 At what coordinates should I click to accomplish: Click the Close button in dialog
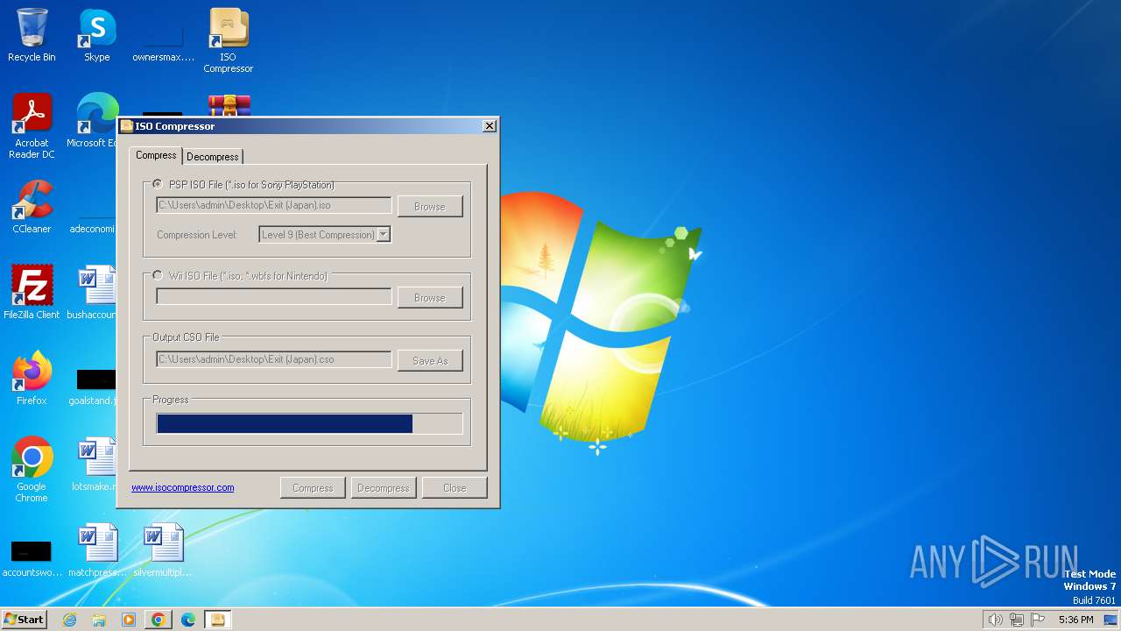click(455, 488)
